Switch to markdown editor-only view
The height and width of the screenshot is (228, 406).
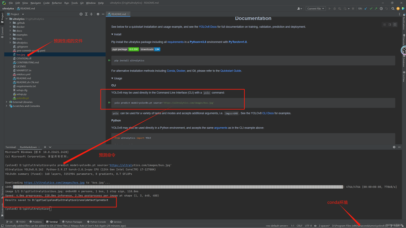[x=385, y=25]
